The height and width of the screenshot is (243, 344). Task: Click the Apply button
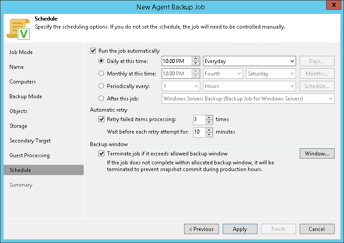(x=240, y=229)
